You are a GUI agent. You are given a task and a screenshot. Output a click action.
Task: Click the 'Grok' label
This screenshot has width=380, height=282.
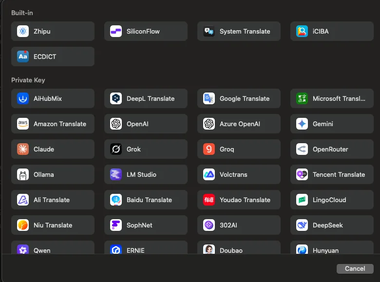pos(133,149)
